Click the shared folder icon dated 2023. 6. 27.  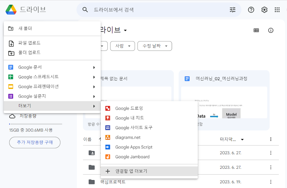(92, 153)
